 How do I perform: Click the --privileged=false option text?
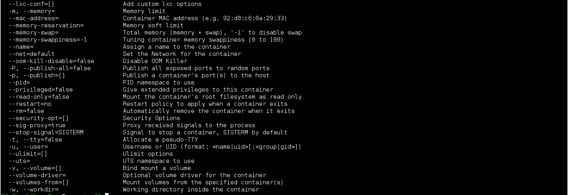coord(41,90)
